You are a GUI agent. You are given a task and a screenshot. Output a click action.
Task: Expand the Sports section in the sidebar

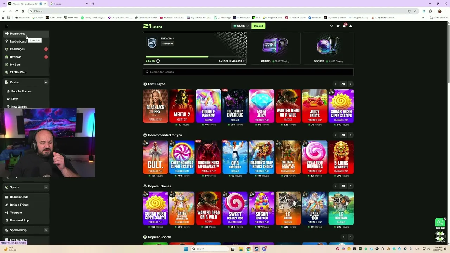(46, 187)
